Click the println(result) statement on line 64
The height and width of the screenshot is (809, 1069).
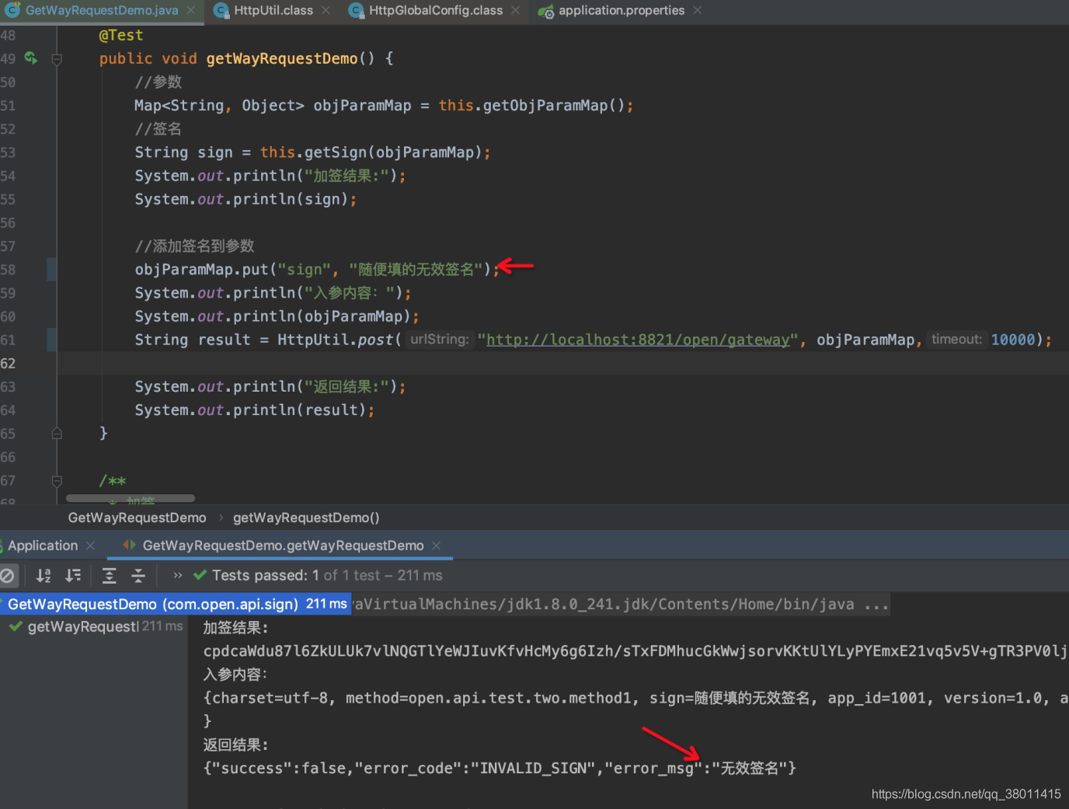(x=254, y=410)
